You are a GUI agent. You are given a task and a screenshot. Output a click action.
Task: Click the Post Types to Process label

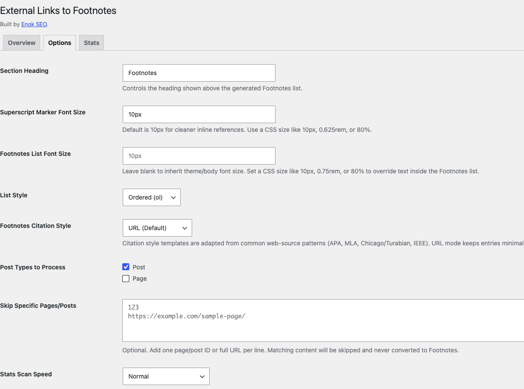[x=33, y=267]
